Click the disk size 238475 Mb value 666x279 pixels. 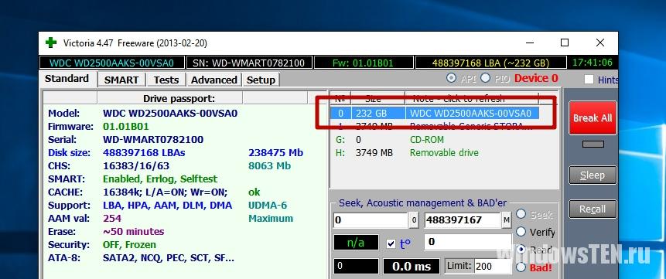275,153
